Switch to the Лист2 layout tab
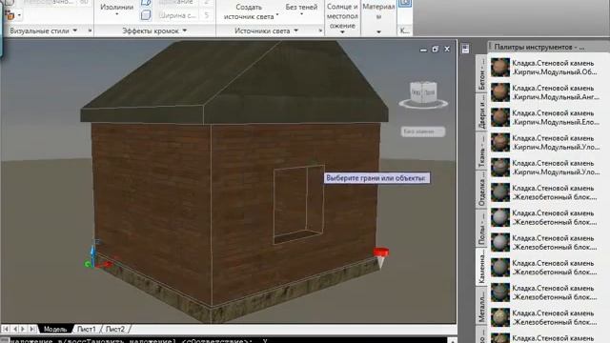 coord(115,329)
